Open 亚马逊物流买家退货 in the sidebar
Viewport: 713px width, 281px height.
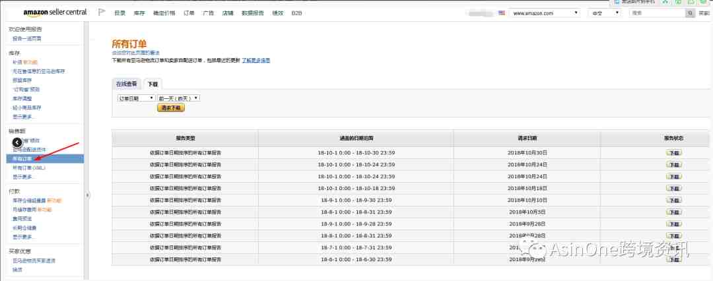[34, 261]
